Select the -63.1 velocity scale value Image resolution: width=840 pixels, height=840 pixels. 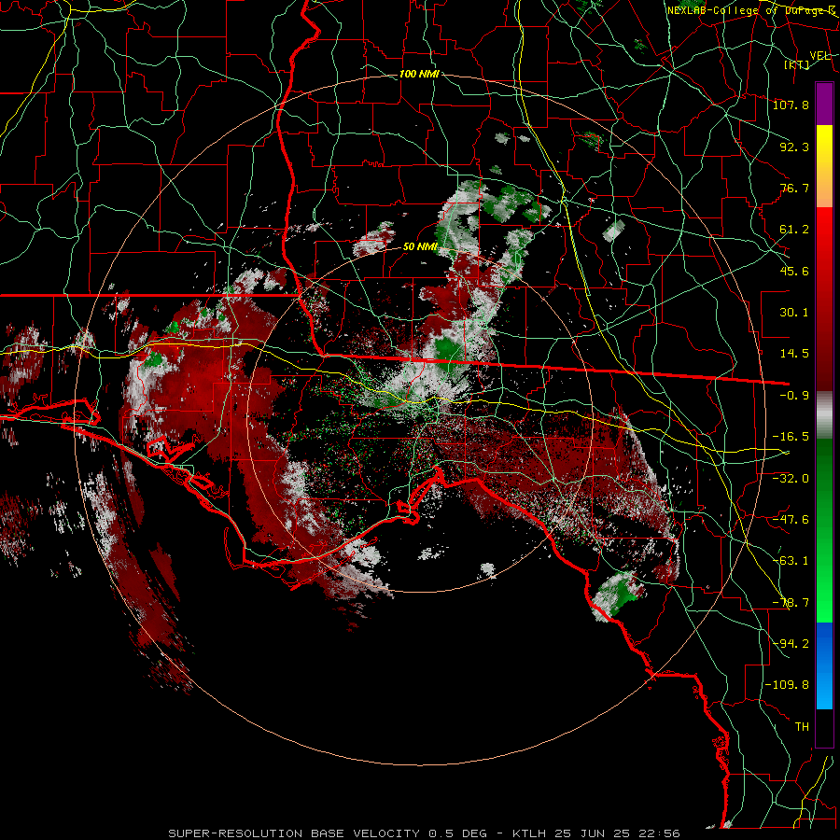click(791, 561)
